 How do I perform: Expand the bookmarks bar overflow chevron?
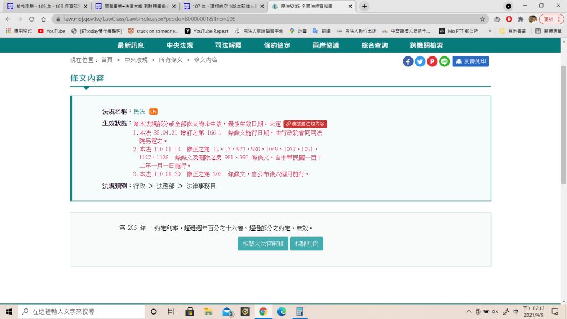click(490, 32)
